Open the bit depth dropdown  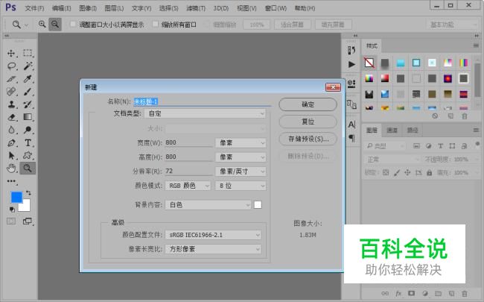click(x=241, y=186)
